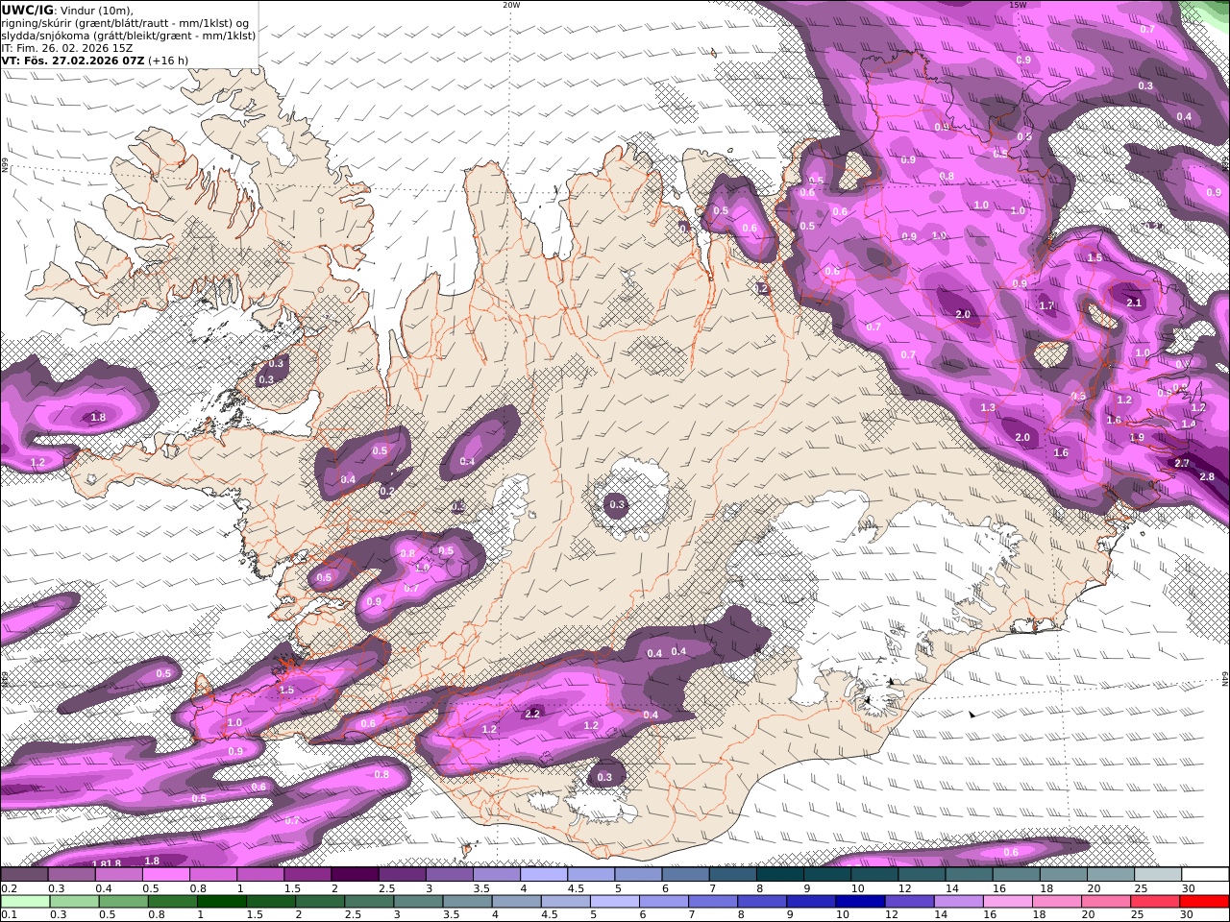Select the violet rain swatch between 12 and 14
This screenshot has height=922, width=1230.
[x=908, y=901]
